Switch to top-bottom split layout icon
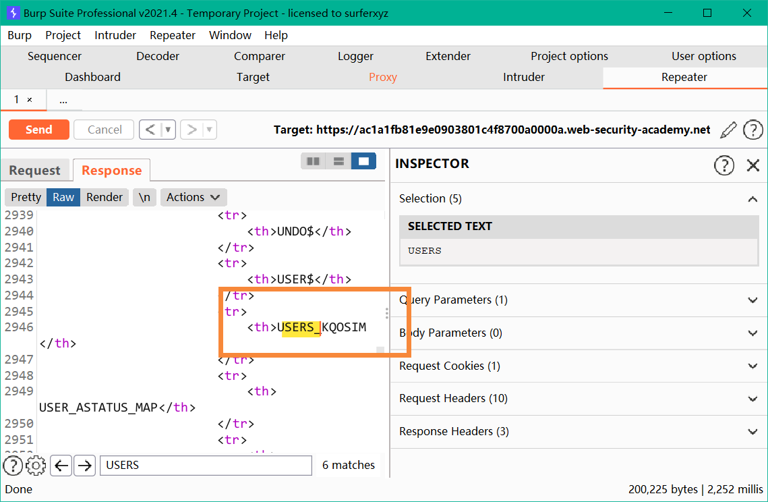768x502 pixels. pos(338,161)
